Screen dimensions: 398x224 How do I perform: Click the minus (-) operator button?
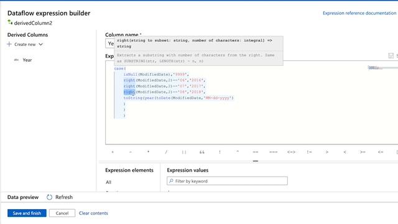(131, 152)
